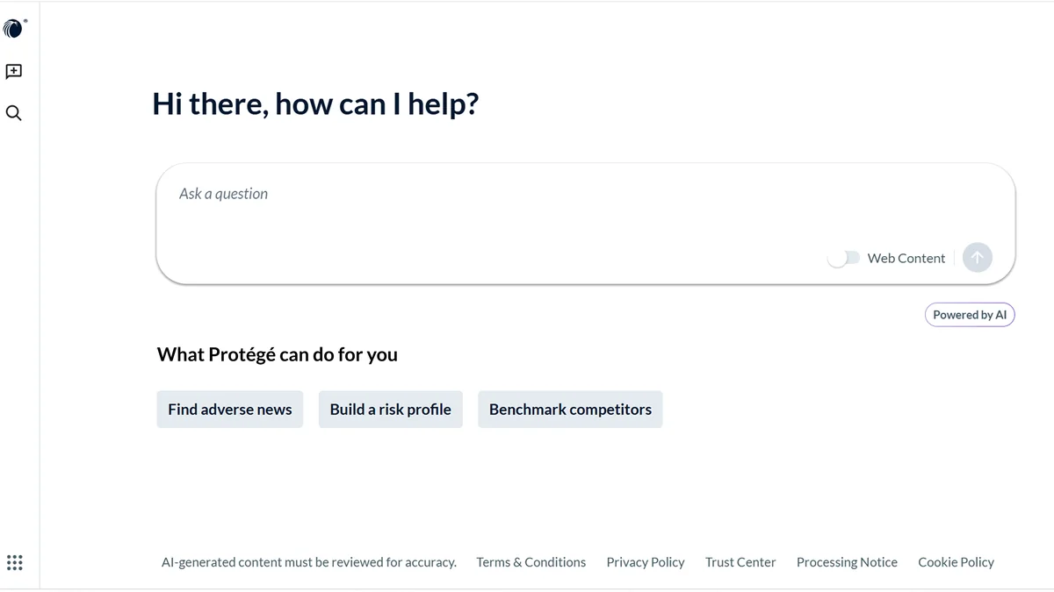Viewport: 1054px width, 592px height.
Task: Click the AI-generated content accuracy disclaimer text
Action: (309, 562)
